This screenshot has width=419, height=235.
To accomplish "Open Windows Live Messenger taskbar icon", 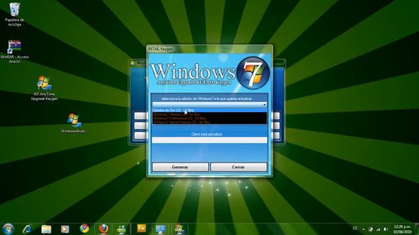I will [122, 229].
